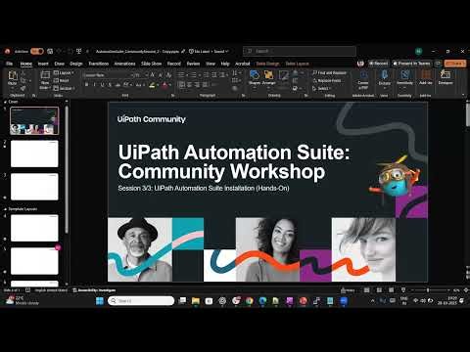This screenshot has width=470, height=352.
Task: Click the Format Painter brush icon
Action: tap(23, 88)
